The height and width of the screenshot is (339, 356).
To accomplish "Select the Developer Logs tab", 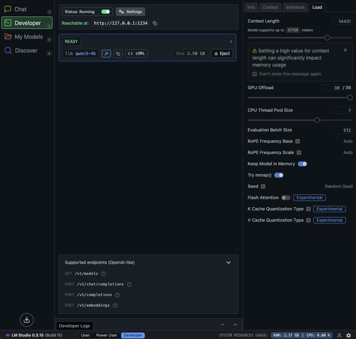I will tap(74, 326).
